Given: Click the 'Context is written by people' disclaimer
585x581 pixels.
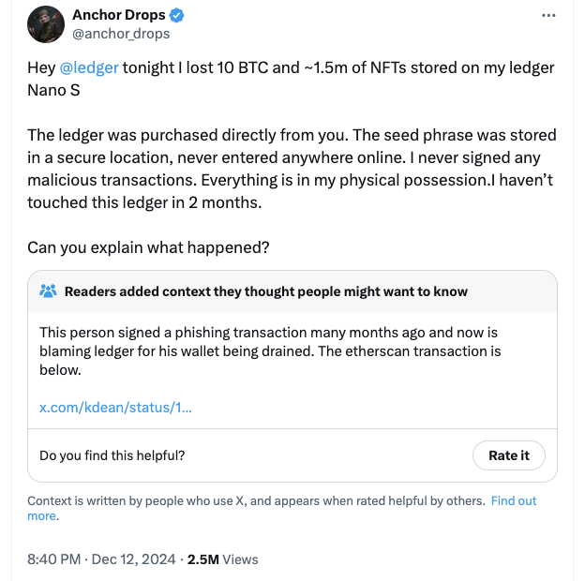Looking at the screenshot, I should coord(256,500).
